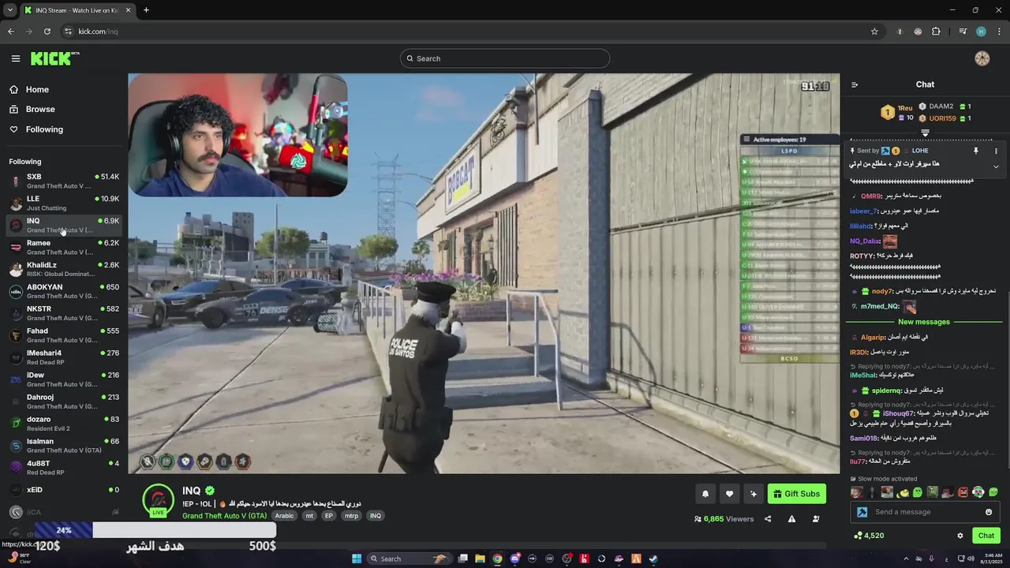1010x568 pixels.
Task: Click the INQ channel avatar with LIVE badge
Action: 158,500
